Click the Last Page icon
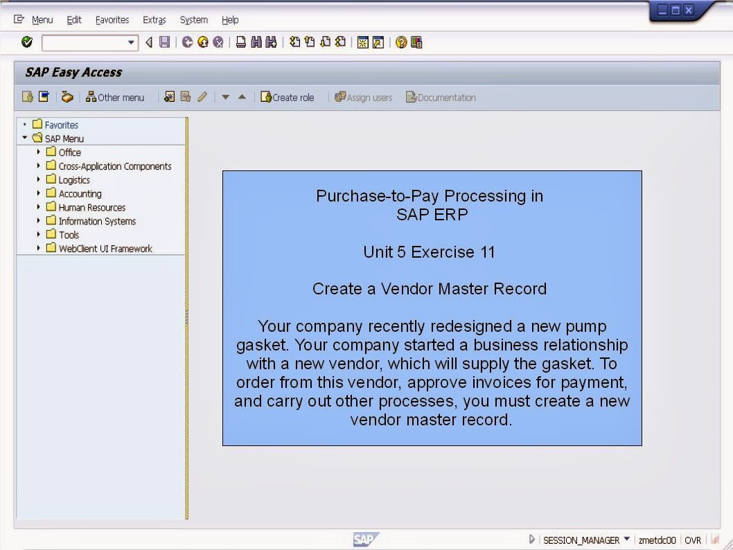Viewport: 733px width, 550px height. [340, 42]
